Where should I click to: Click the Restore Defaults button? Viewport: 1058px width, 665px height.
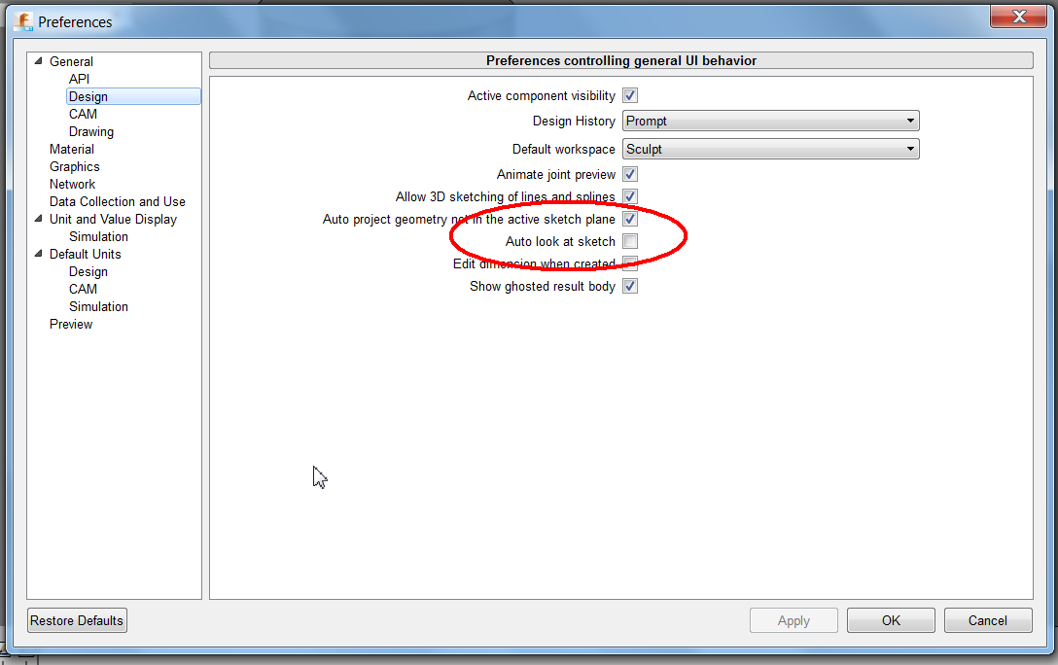pyautogui.click(x=77, y=619)
